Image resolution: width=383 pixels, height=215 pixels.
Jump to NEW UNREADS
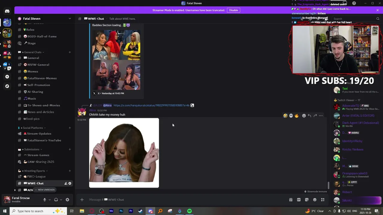point(45,190)
